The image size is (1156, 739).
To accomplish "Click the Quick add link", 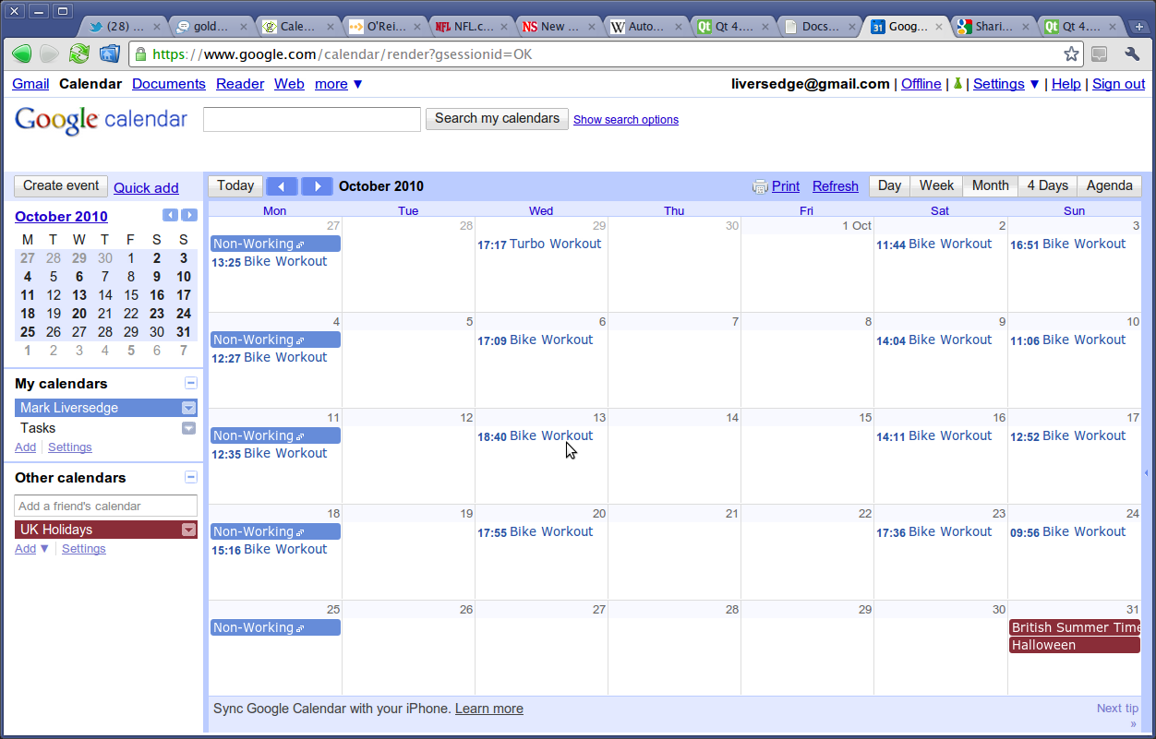I will 146,187.
